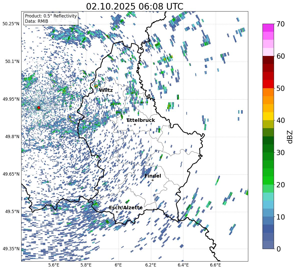Click the 49.5°N latitude label
The width and height of the screenshot is (296, 270).
click(x=12, y=211)
